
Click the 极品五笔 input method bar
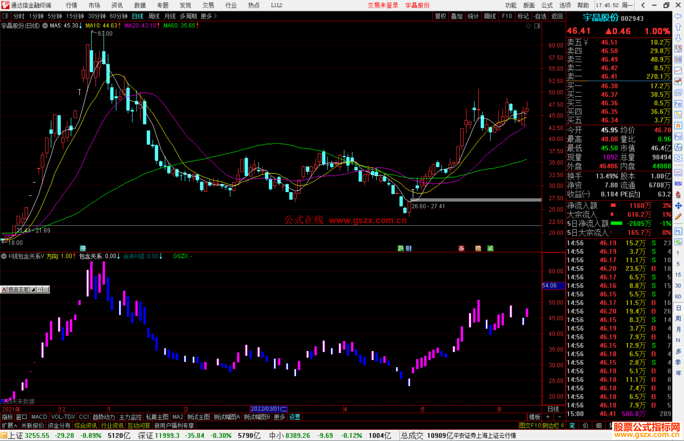point(25,289)
